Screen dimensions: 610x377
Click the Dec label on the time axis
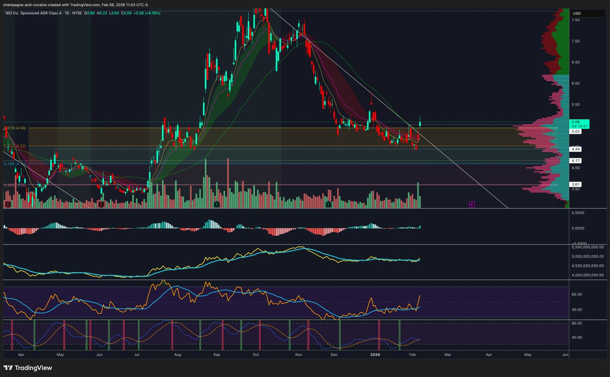click(334, 354)
